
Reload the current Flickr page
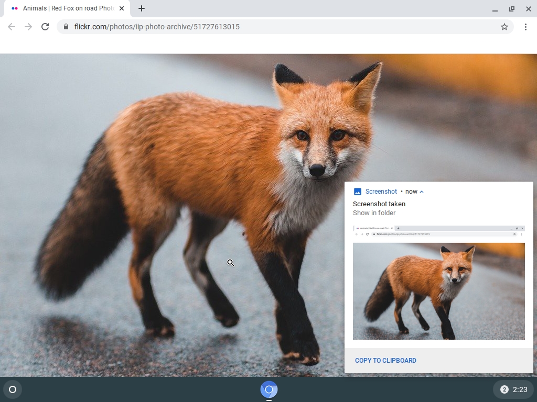pyautogui.click(x=45, y=26)
